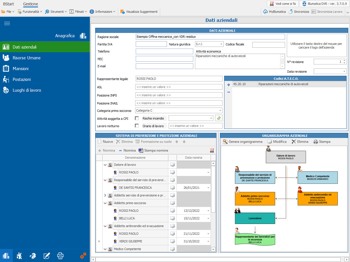Open note icon for DE SANTIS FRANCESCA
Viewport: 350px width, 262px height.
point(172,188)
